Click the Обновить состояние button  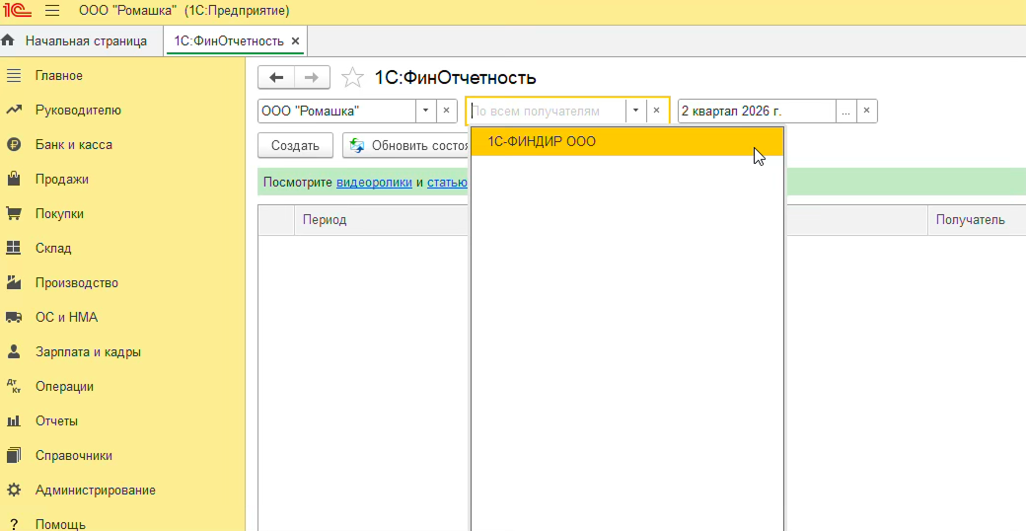point(406,145)
